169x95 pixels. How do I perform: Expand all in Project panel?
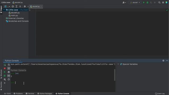point(16,6)
